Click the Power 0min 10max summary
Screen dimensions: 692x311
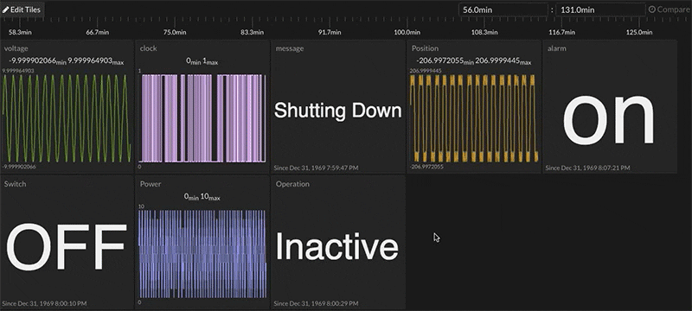[202, 197]
